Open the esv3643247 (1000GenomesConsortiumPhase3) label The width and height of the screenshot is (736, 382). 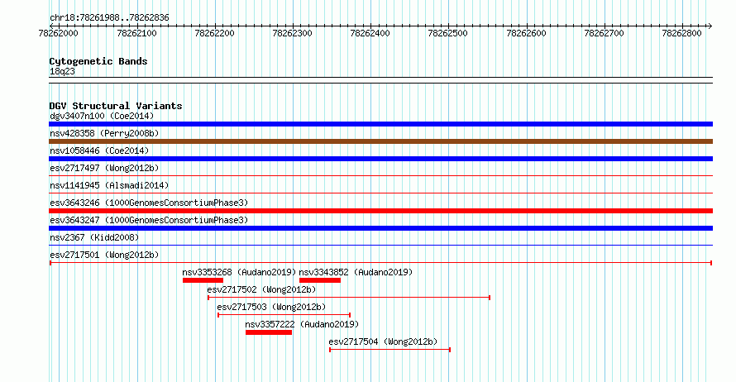click(149, 220)
